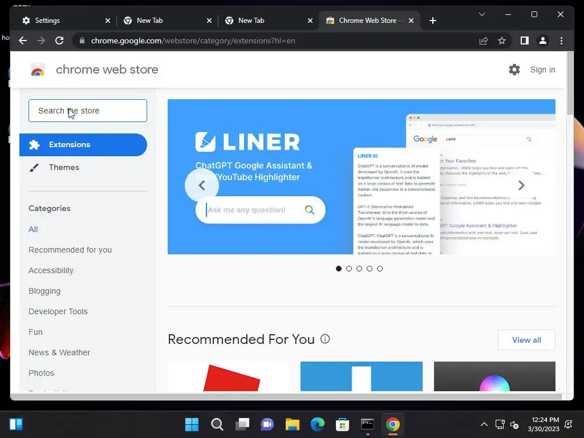Share this page via the share icon
This screenshot has height=438, width=584.
(484, 40)
